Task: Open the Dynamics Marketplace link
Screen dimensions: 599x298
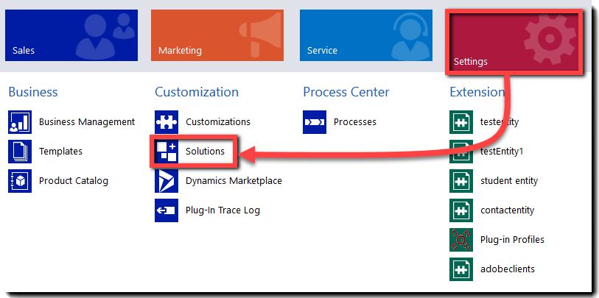Action: (234, 181)
